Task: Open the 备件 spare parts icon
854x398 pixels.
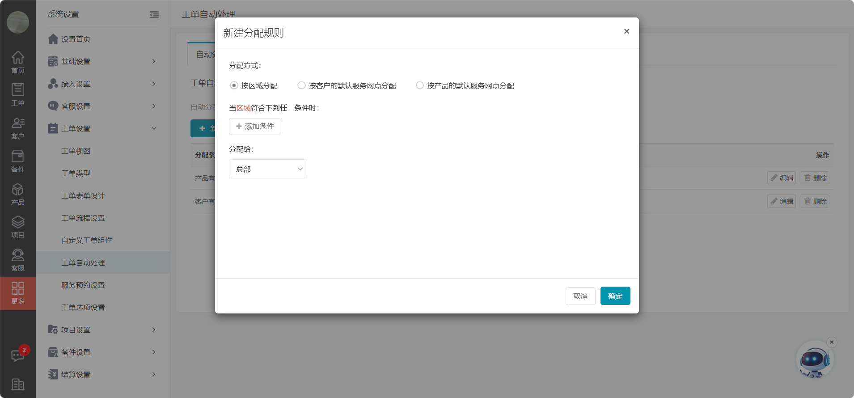Action: tap(18, 161)
